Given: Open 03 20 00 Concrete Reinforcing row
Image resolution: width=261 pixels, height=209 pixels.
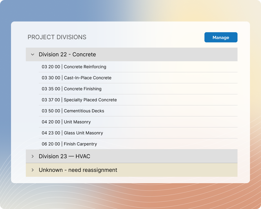Looking at the screenshot, I should click(138, 67).
